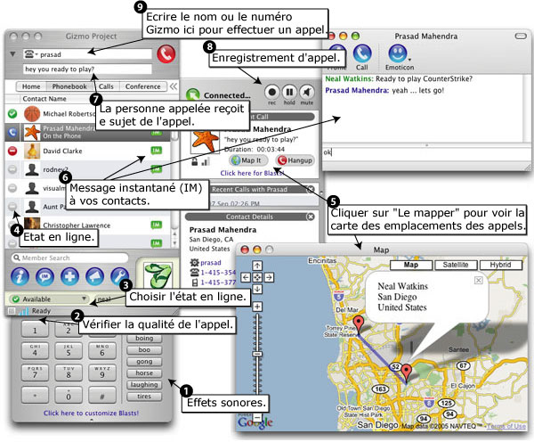Focus the call subject field 'hey you ready to play?'
534x442 pixels.
pyautogui.click(x=87, y=69)
